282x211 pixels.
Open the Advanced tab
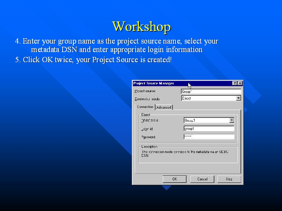coord(164,107)
